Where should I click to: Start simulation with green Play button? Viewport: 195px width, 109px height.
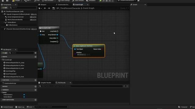[101, 1]
